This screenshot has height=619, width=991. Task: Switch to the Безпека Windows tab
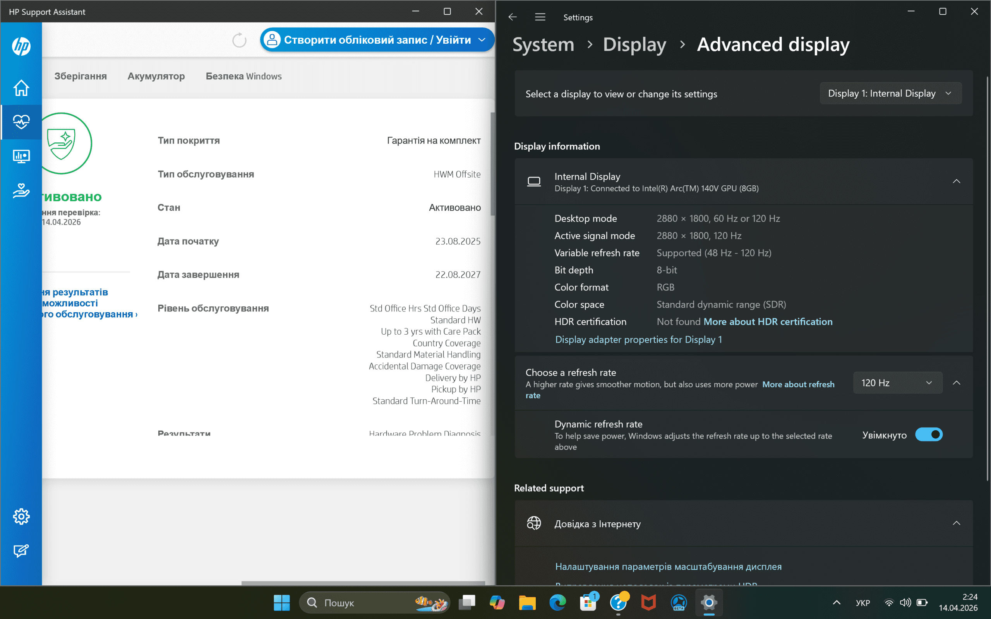pos(243,76)
